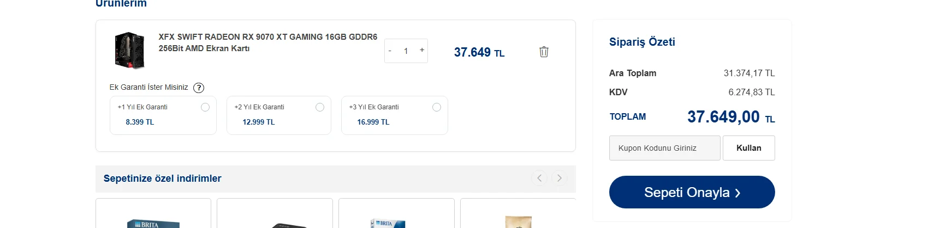Open the third Brita product card
This screenshot has width=946, height=228.
(396, 213)
